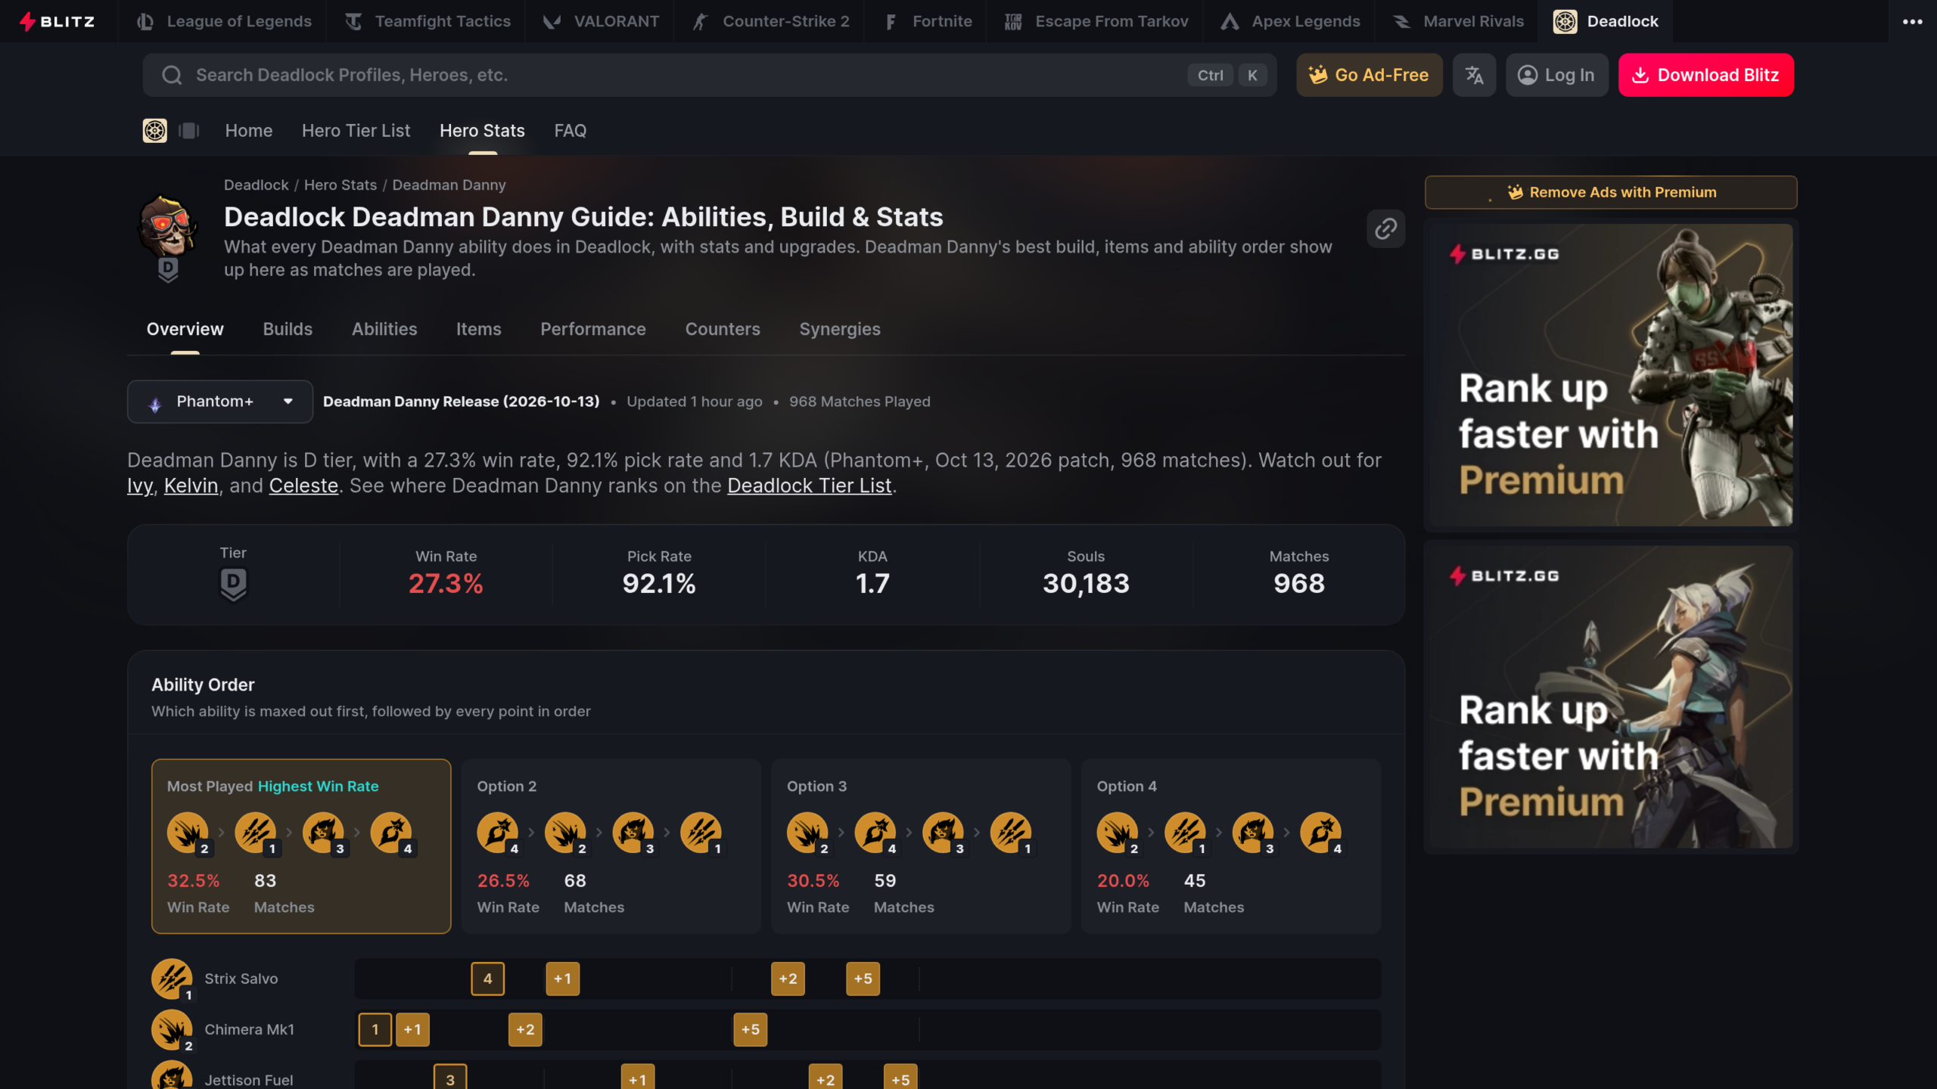This screenshot has width=1937, height=1089.
Task: Open the Synergies tab
Action: [x=840, y=329]
